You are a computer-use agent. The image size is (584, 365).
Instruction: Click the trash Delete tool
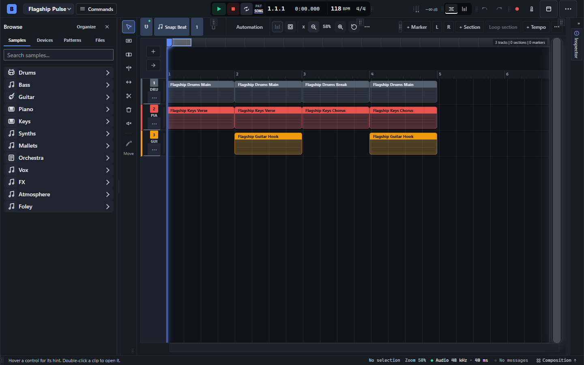point(129,109)
